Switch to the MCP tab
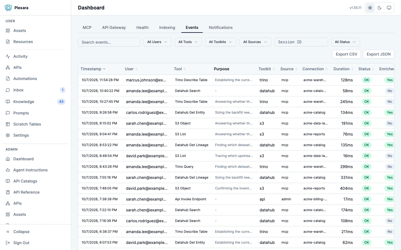The width and height of the screenshot is (401, 250). click(87, 27)
